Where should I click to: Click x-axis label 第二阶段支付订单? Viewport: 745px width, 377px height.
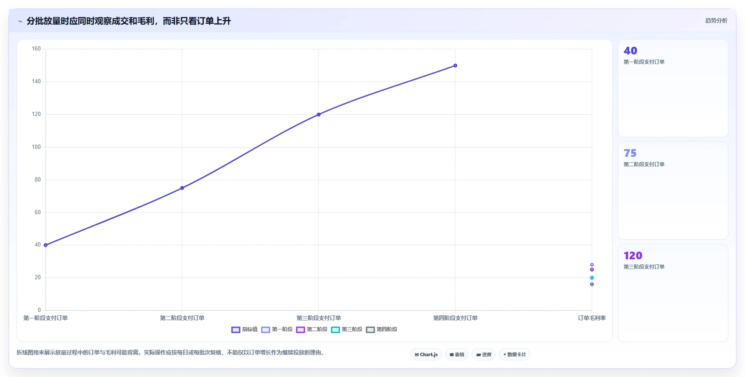(182, 318)
